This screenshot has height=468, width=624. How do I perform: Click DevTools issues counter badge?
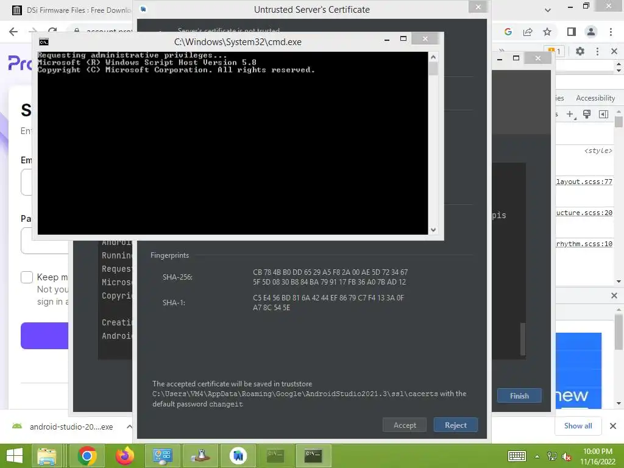click(555, 51)
